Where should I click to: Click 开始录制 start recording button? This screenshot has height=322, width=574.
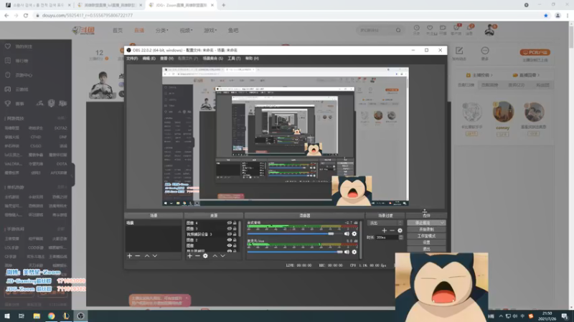(426, 229)
